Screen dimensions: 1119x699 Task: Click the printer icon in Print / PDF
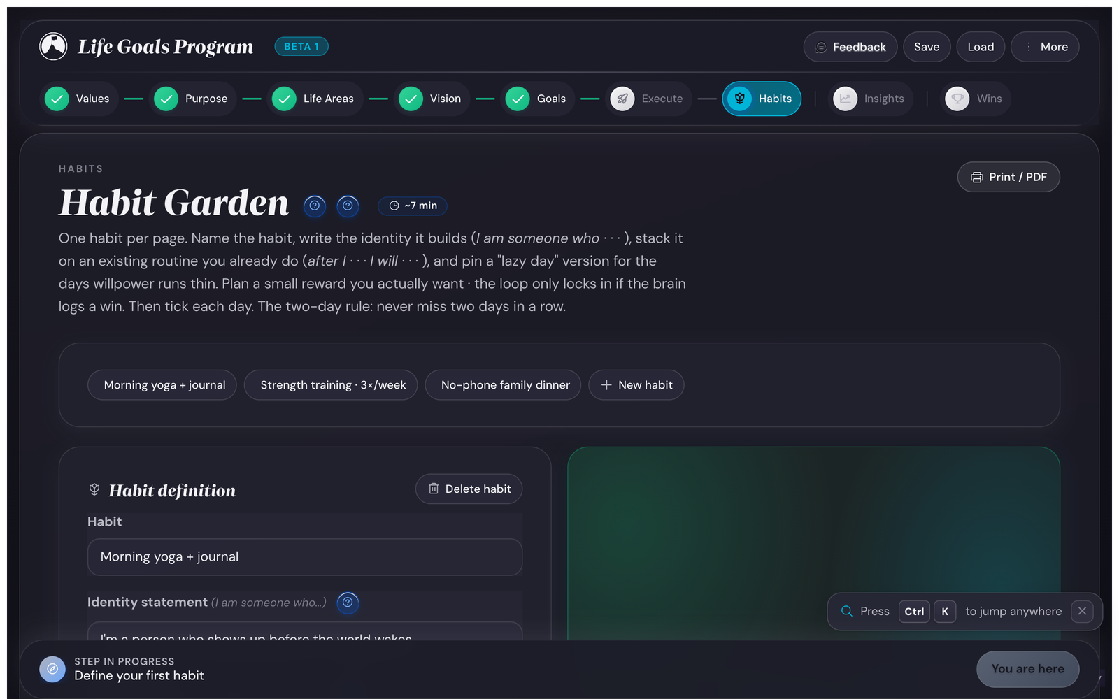pos(977,178)
